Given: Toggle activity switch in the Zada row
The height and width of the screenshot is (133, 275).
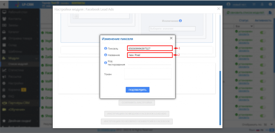Looking at the screenshot, I should click(263, 57).
